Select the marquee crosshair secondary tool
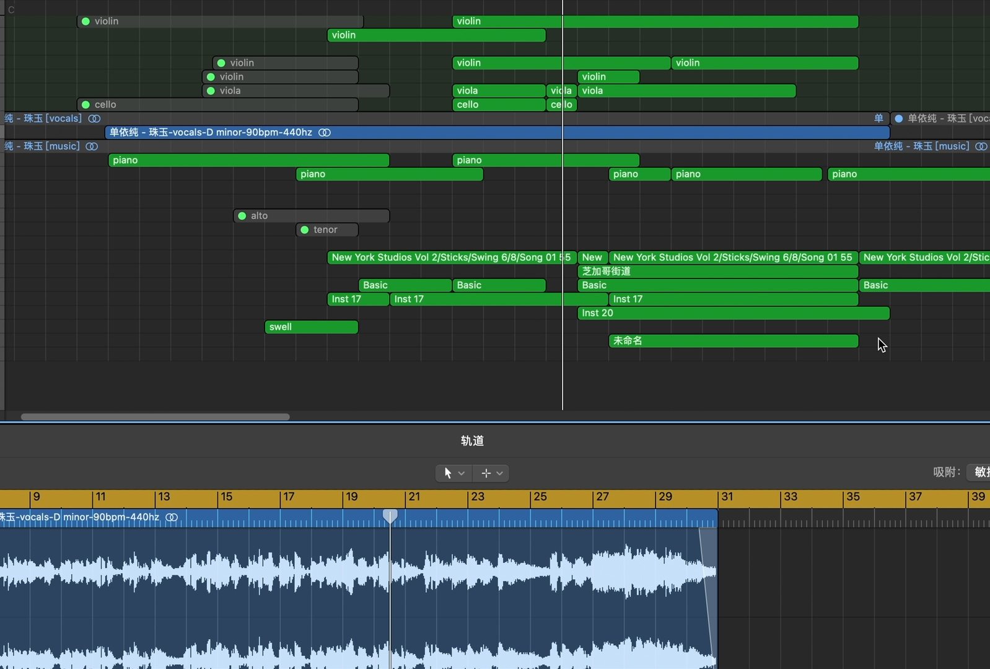 (x=486, y=473)
